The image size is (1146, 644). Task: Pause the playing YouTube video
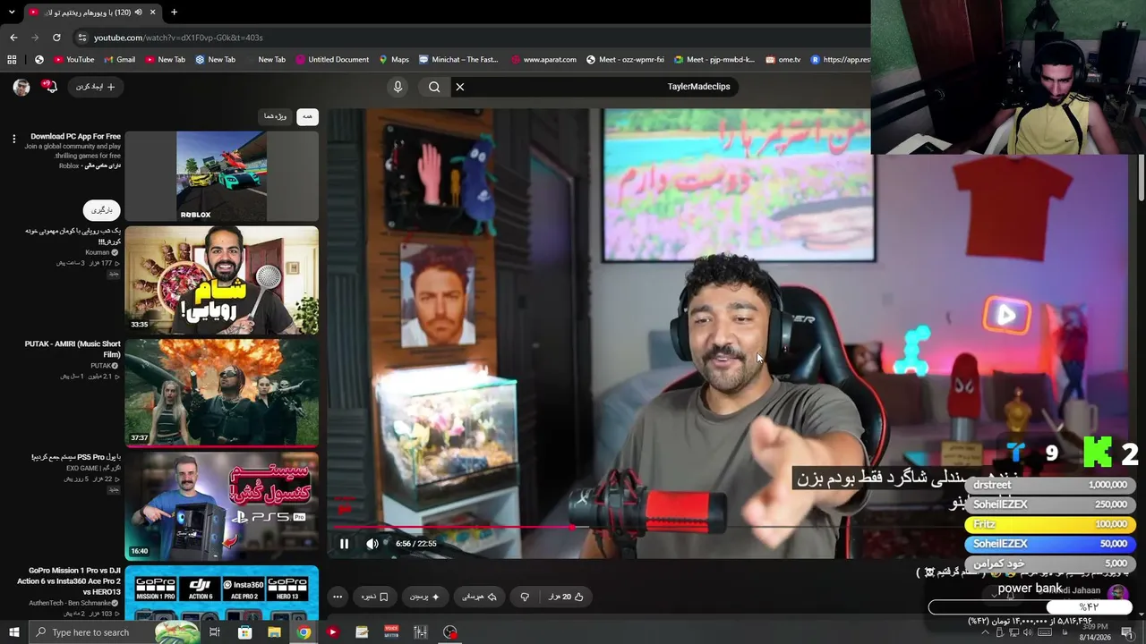pos(344,543)
